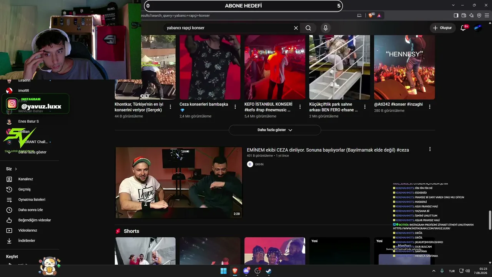Open the 'EMİNEM ekibi CEZA dinliyor' video title
Screen dimensions: 492x277
pos(328,150)
